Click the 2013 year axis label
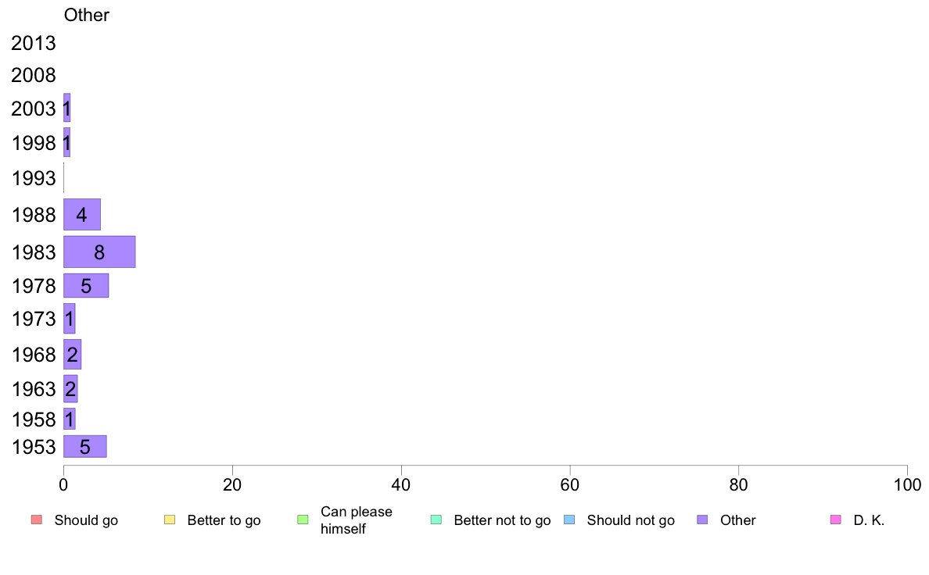Image resolution: width=929 pixels, height=575 pixels. tap(33, 43)
